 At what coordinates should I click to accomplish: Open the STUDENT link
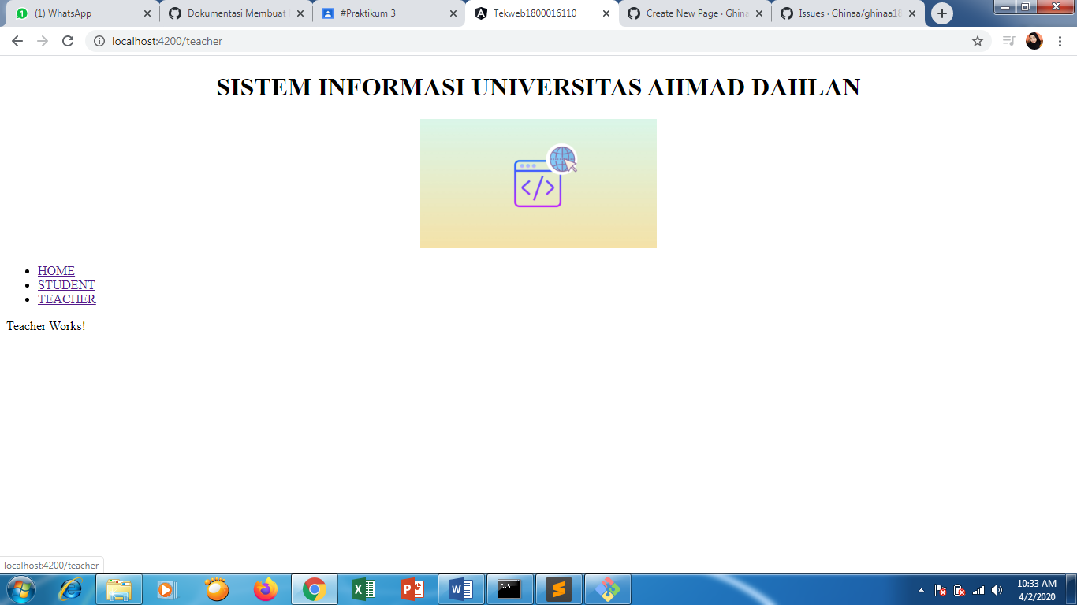66,285
